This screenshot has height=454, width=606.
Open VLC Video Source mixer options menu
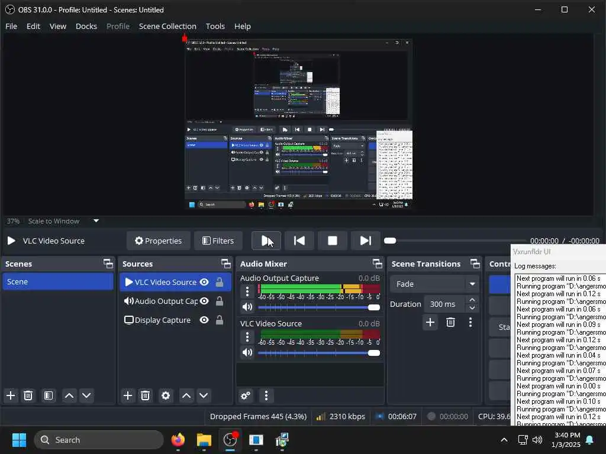[247, 337]
